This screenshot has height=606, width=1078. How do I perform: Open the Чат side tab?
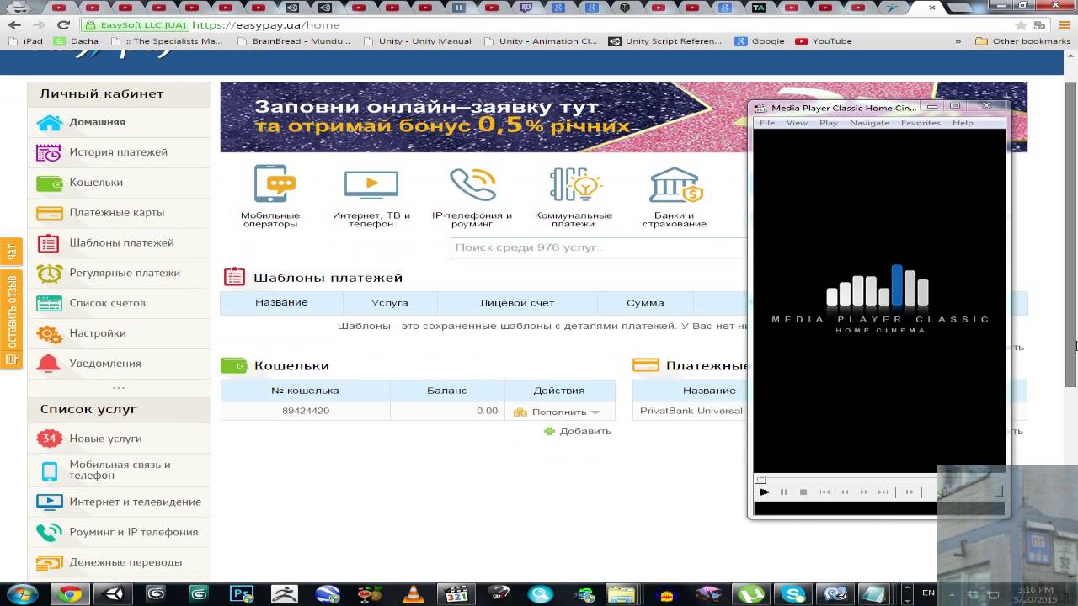pos(11,251)
